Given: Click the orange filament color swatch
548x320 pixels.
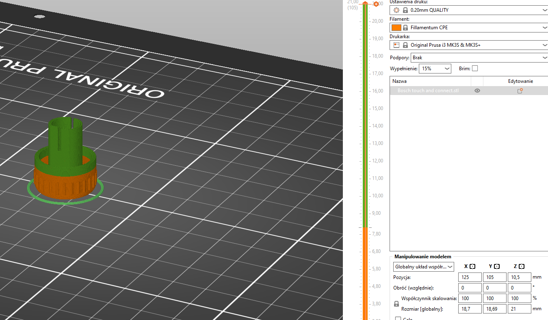Looking at the screenshot, I should pyautogui.click(x=396, y=28).
